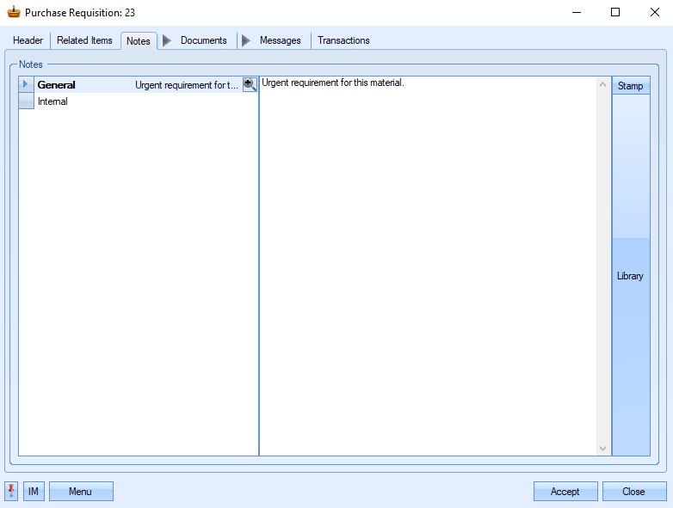Click the arrow icon before Documents tab
The image size is (673, 508).
167,40
